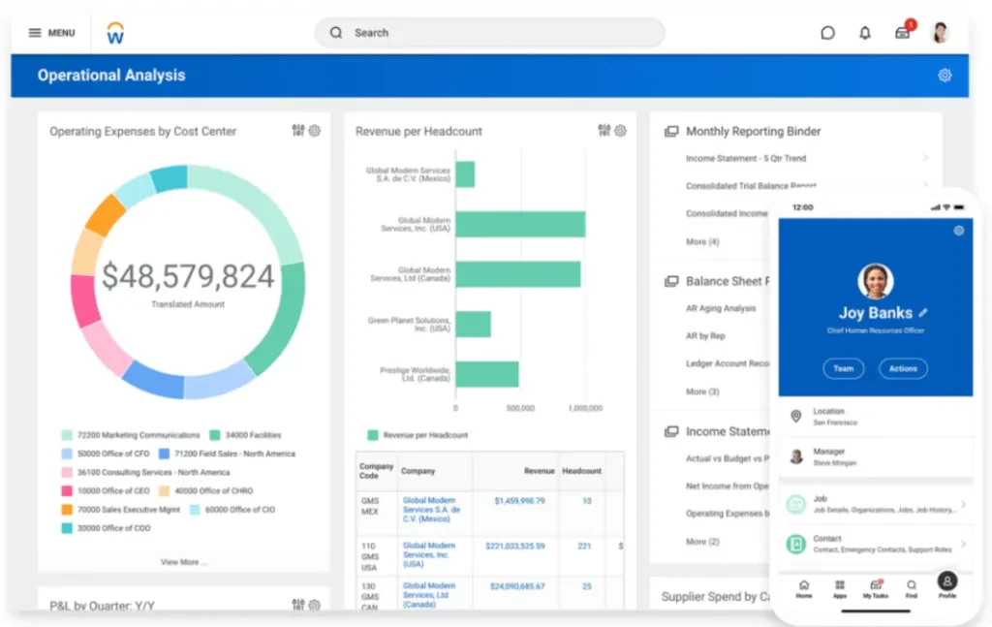This screenshot has height=627, width=992.
Task: Click the Team button on phone
Action: tap(844, 368)
